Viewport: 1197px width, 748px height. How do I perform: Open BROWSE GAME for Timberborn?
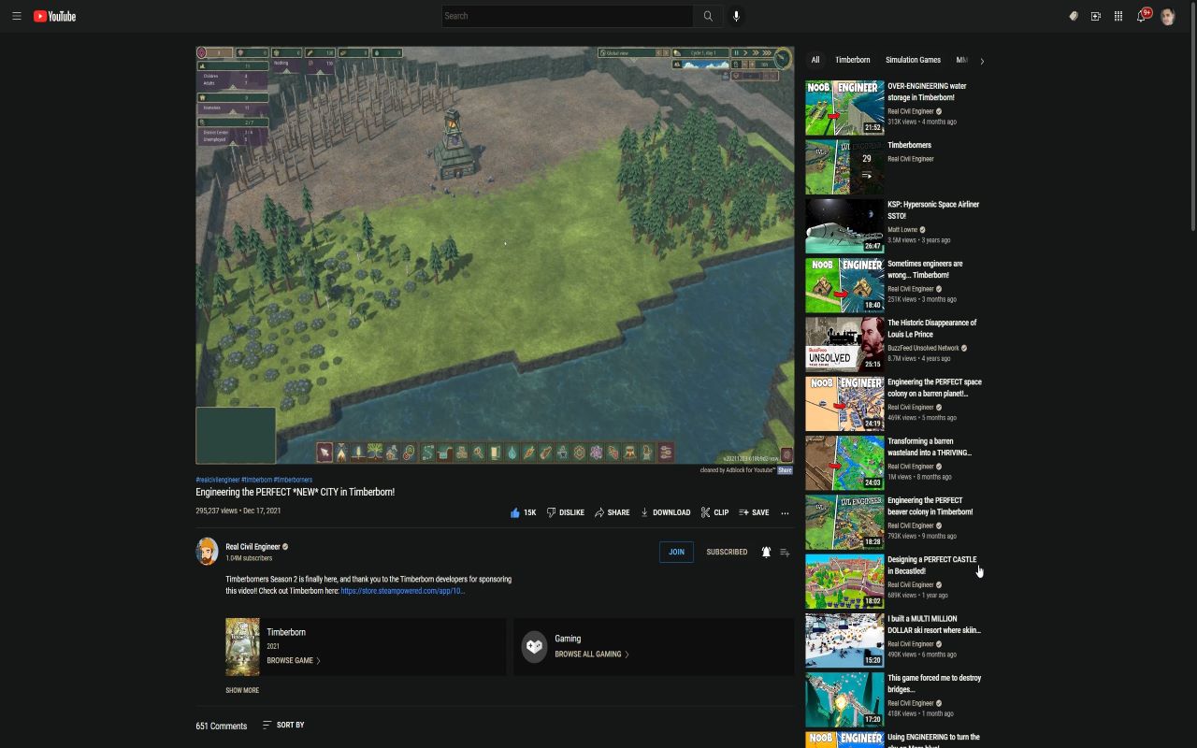(x=293, y=661)
